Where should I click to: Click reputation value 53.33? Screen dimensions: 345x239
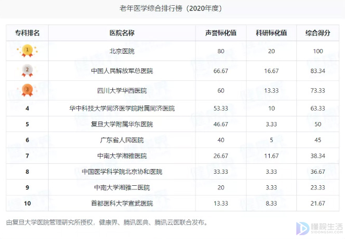221,109
